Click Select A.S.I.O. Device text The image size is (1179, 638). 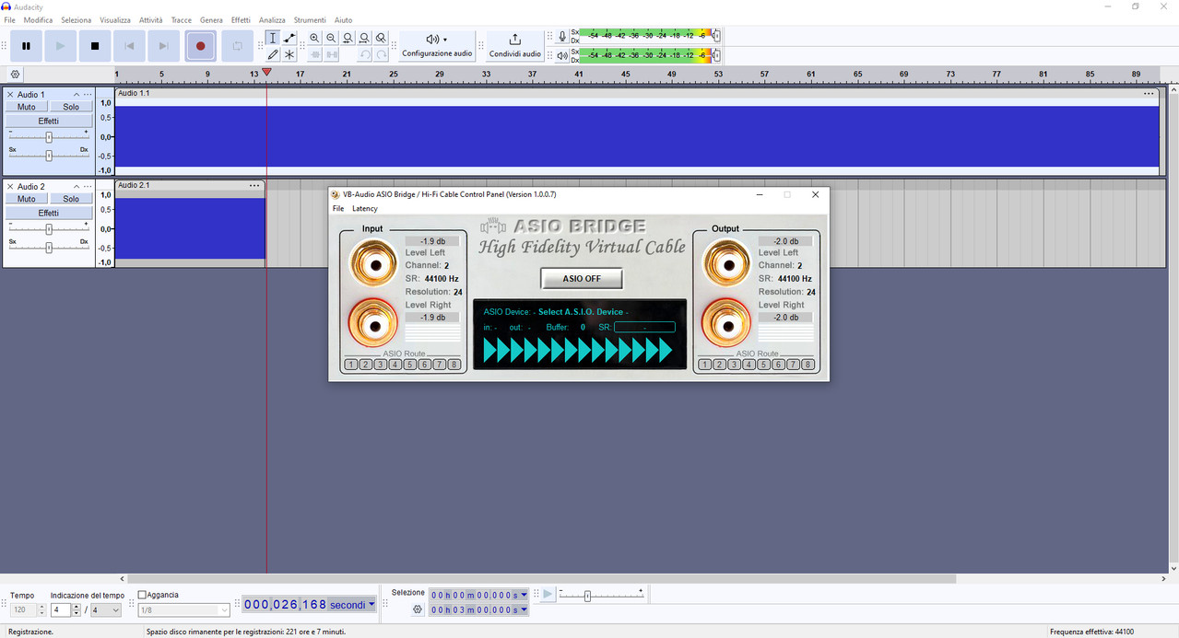(x=581, y=312)
